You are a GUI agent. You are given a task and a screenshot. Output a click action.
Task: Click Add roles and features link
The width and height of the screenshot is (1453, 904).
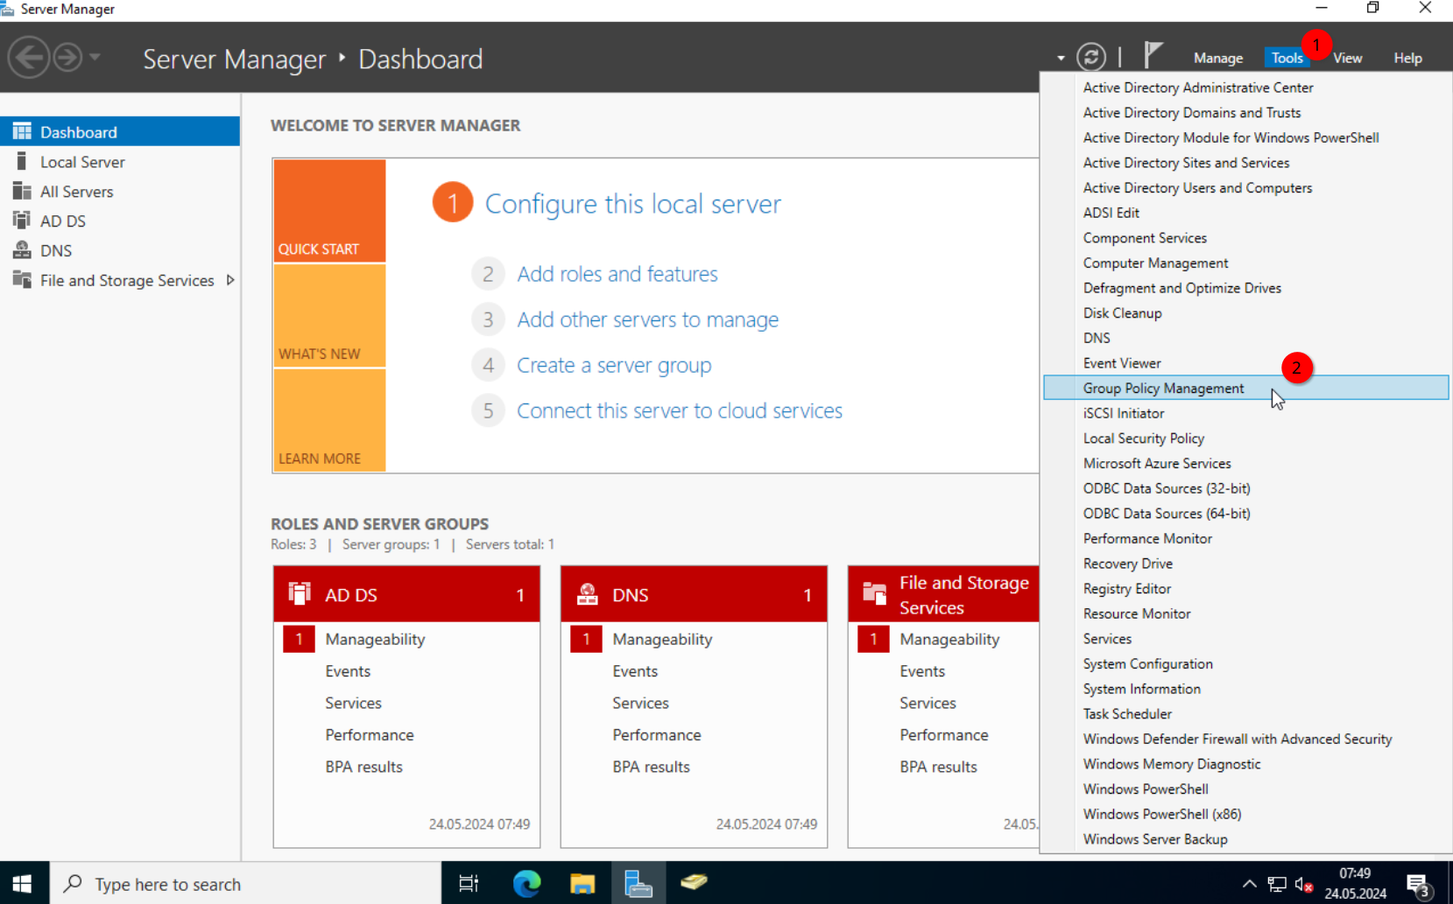point(617,274)
